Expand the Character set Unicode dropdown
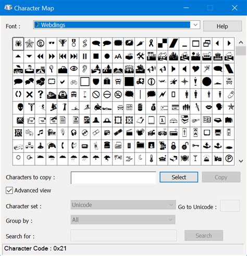This screenshot has width=247, height=256. [x=123, y=205]
